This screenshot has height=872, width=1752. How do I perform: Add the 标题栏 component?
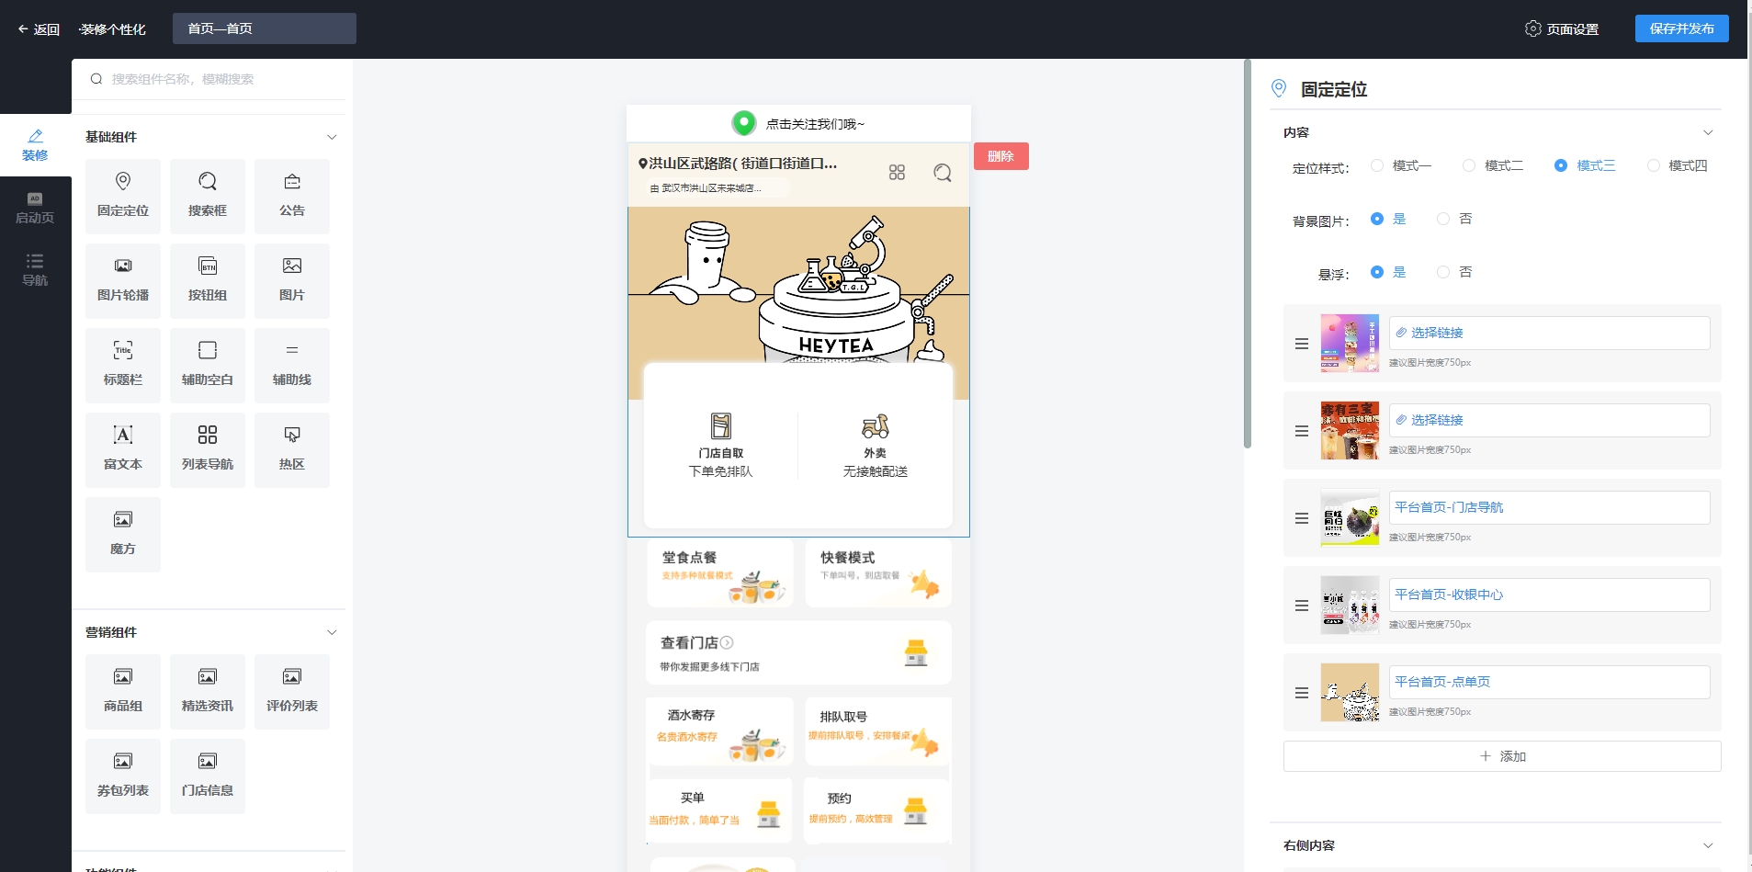[x=123, y=365]
